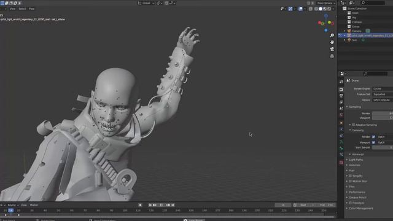Jump to end frame playback button
Screen dimensions: 393x221
[x=173, y=205]
